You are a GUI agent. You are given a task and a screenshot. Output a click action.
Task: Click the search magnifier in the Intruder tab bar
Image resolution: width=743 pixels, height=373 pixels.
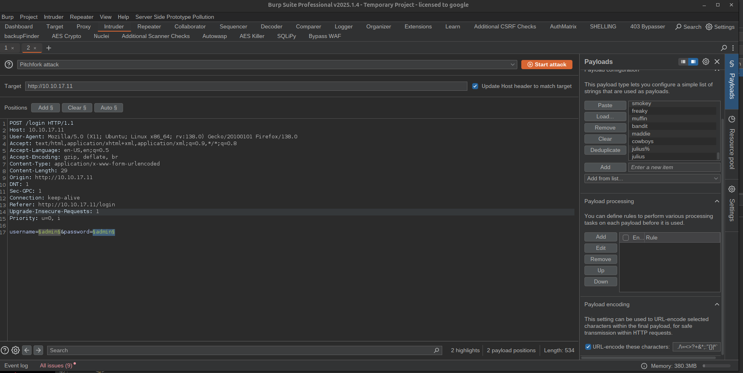tap(724, 48)
